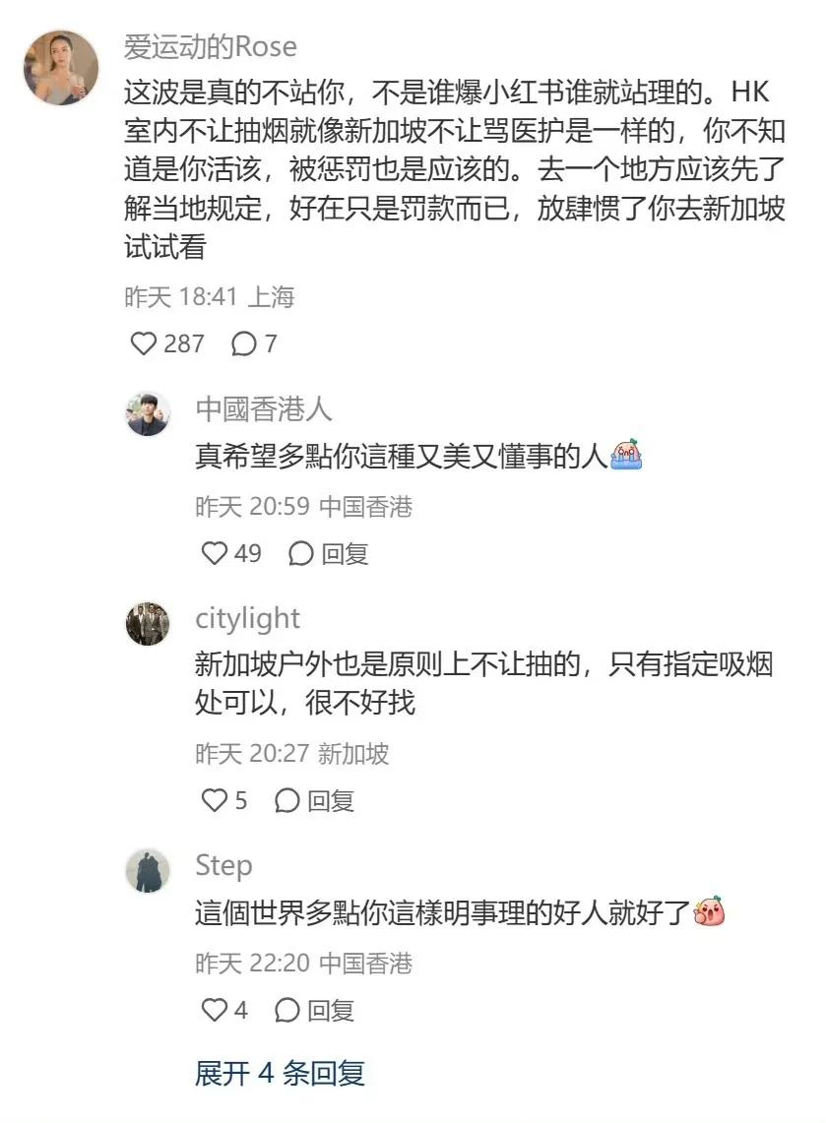This screenshot has width=826, height=1123.
Task: Expand 4 more replies (展开 4 条回复)
Action: pyautogui.click(x=281, y=1073)
